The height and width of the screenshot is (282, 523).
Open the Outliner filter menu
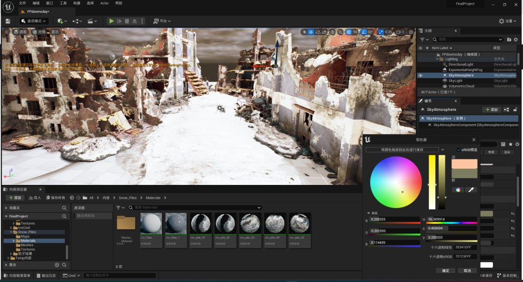[x=424, y=39]
